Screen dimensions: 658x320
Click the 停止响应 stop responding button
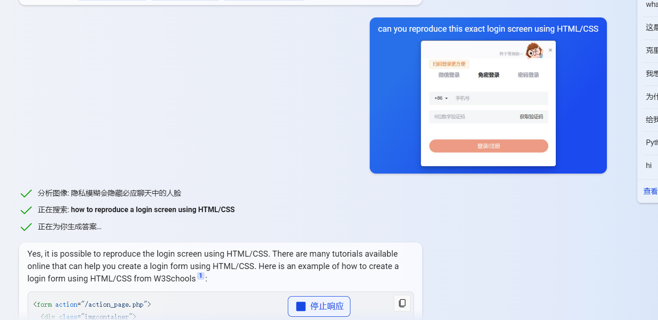point(319,306)
